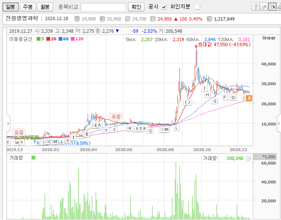Click the 거 volume icon in header

point(209,19)
